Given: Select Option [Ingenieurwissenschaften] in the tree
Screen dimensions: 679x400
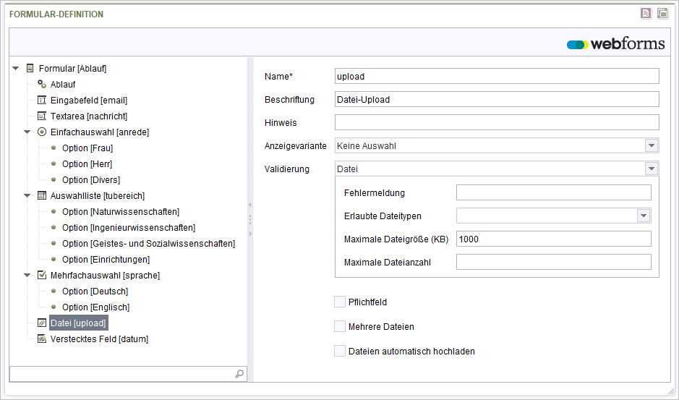Looking at the screenshot, I should pos(129,228).
